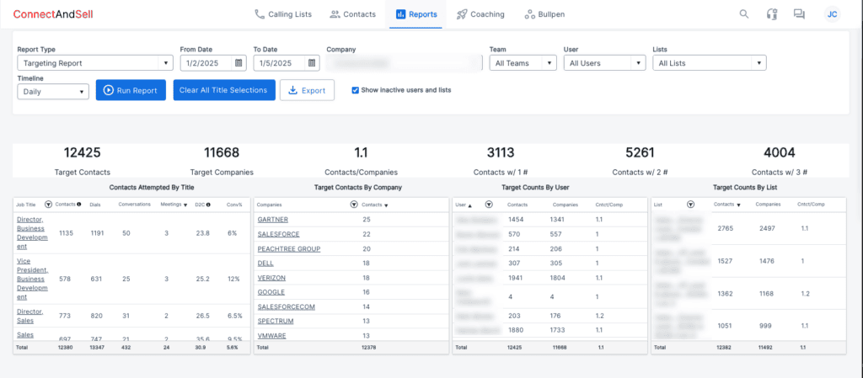Switch to the Calling Lists tab

pyautogui.click(x=283, y=14)
